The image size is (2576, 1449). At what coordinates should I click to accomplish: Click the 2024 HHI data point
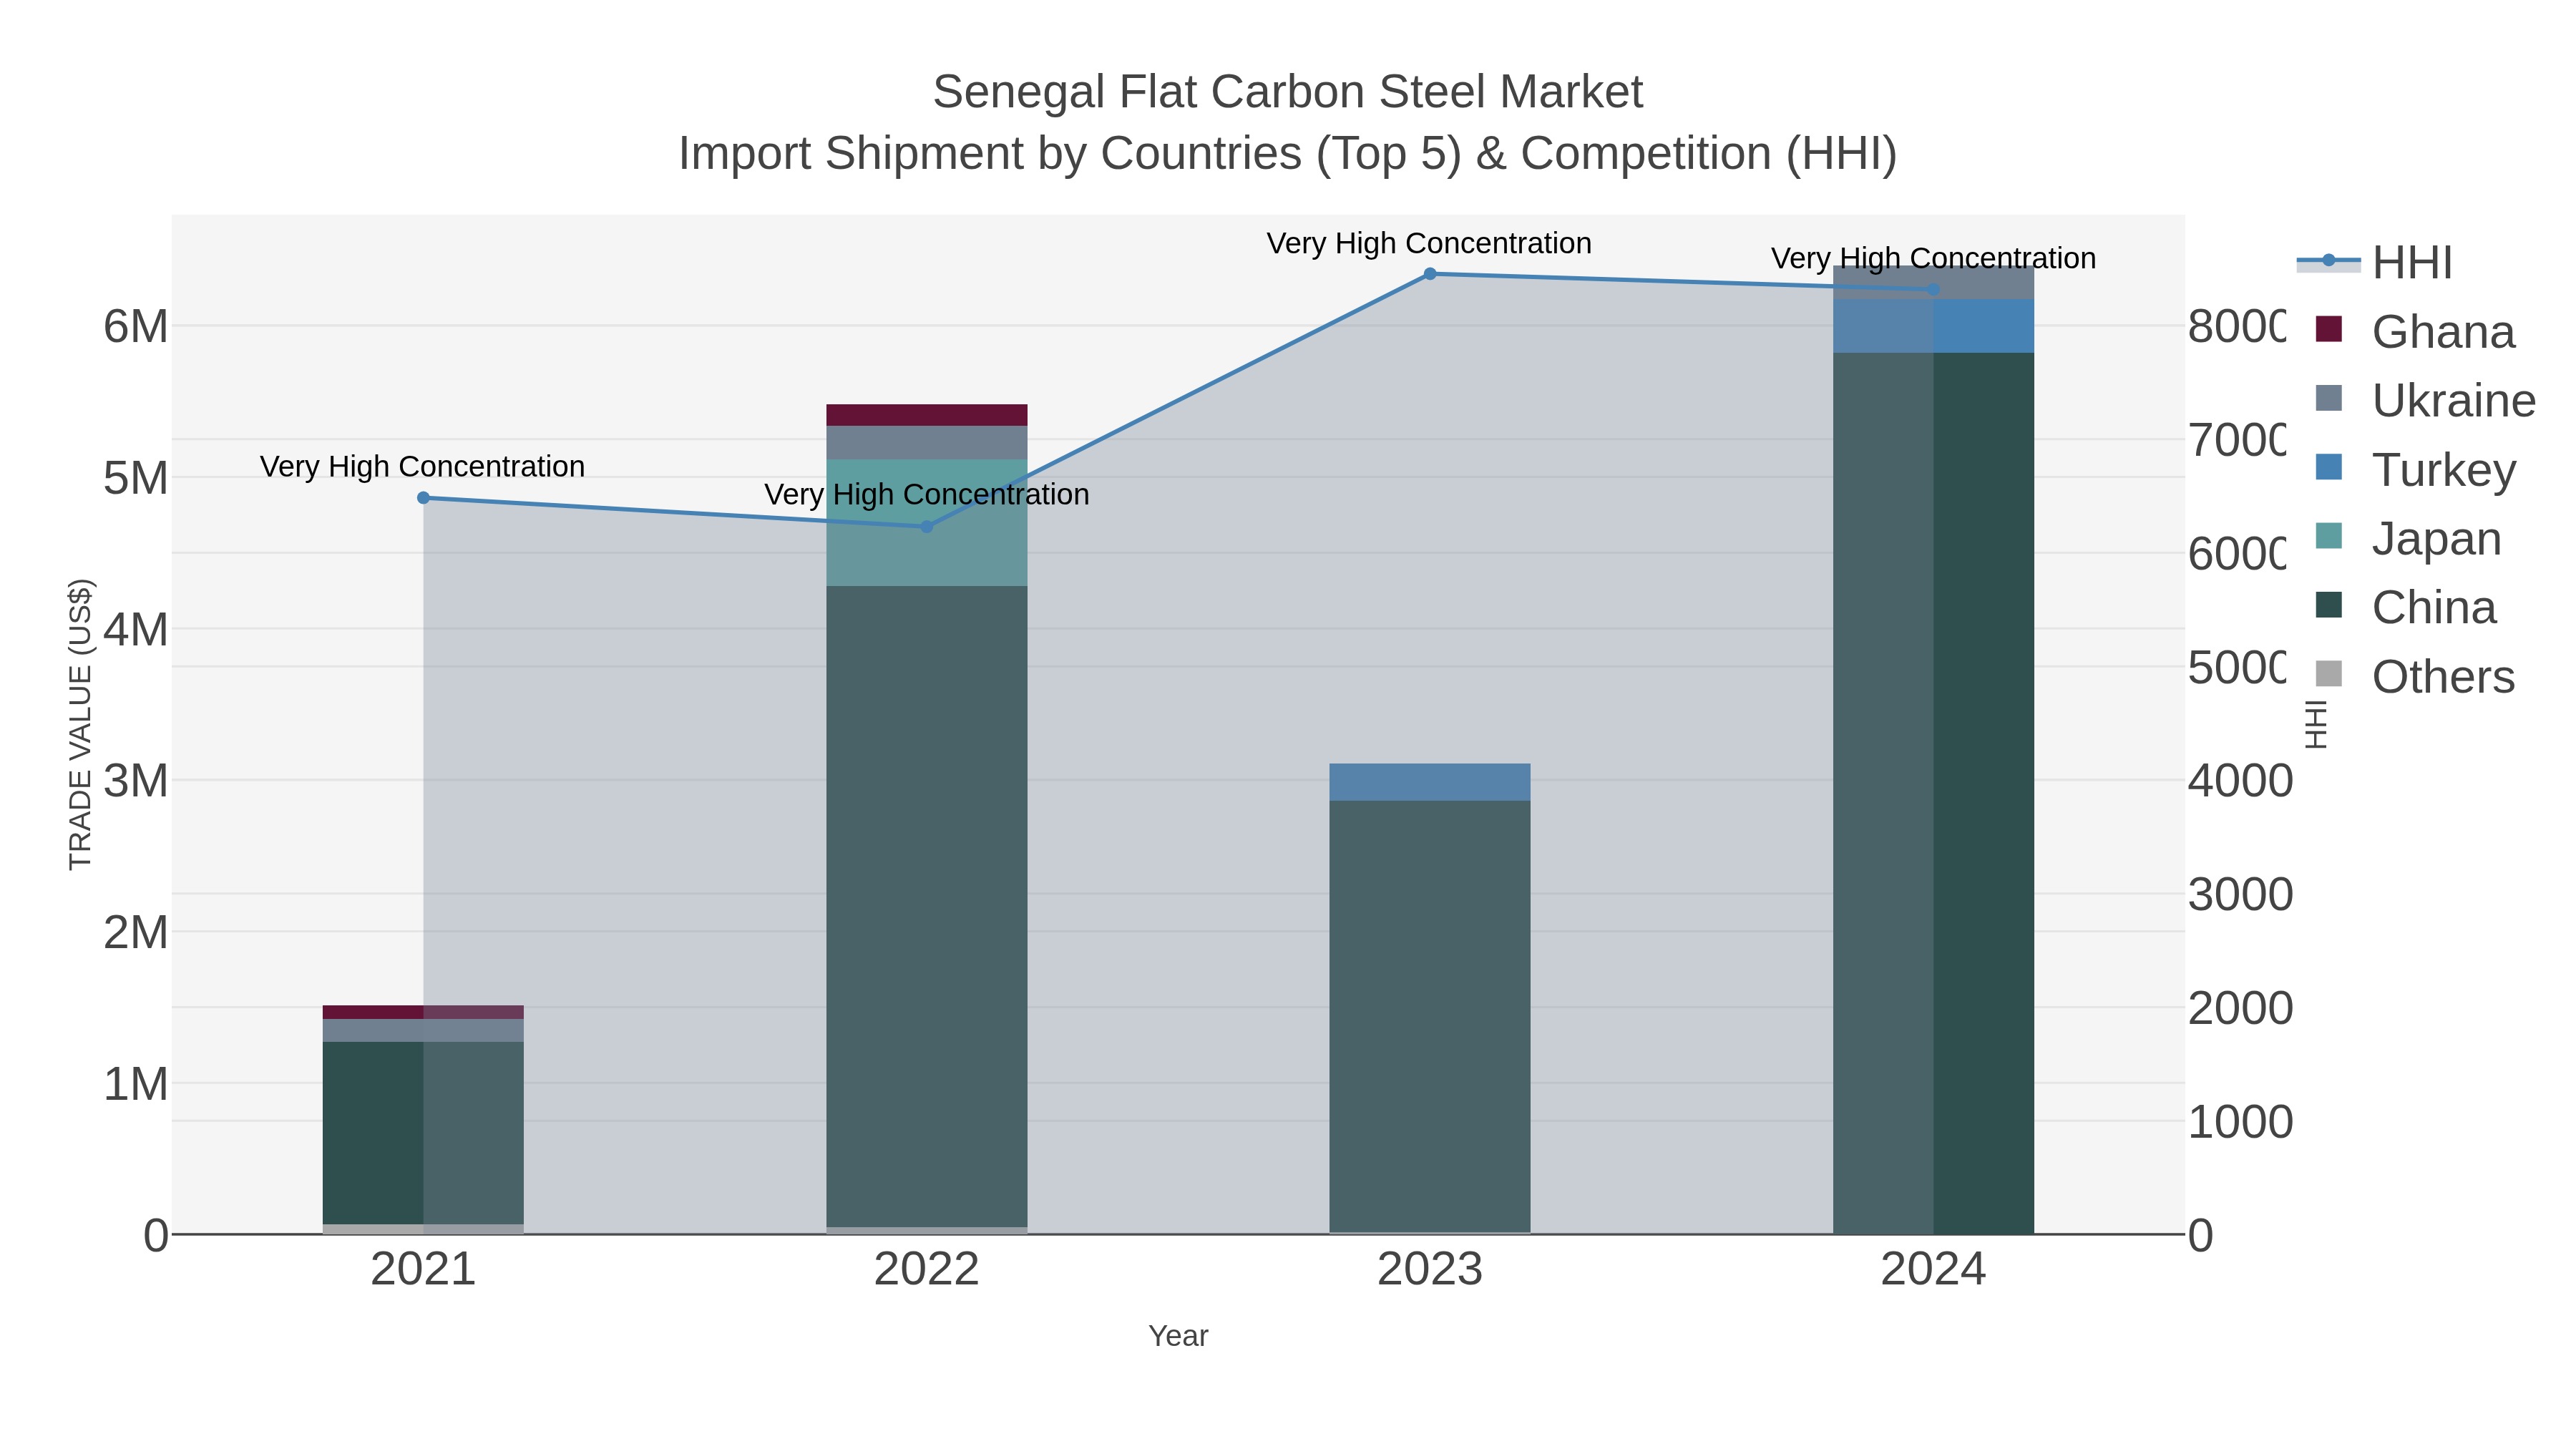click(1933, 290)
